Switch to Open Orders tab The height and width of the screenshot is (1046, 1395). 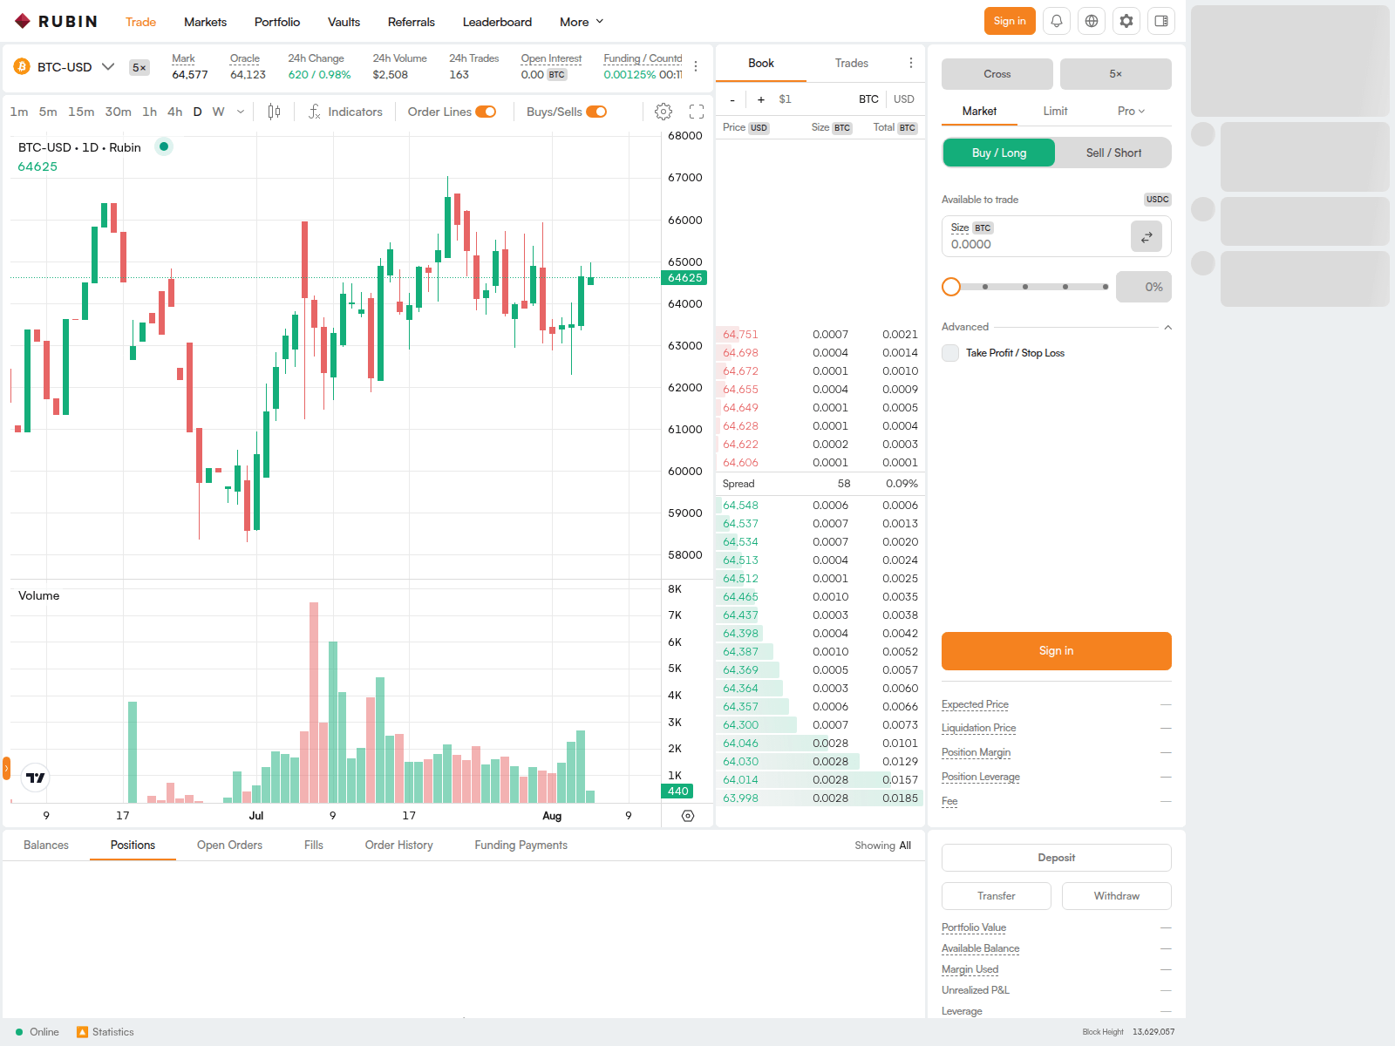pyautogui.click(x=229, y=846)
